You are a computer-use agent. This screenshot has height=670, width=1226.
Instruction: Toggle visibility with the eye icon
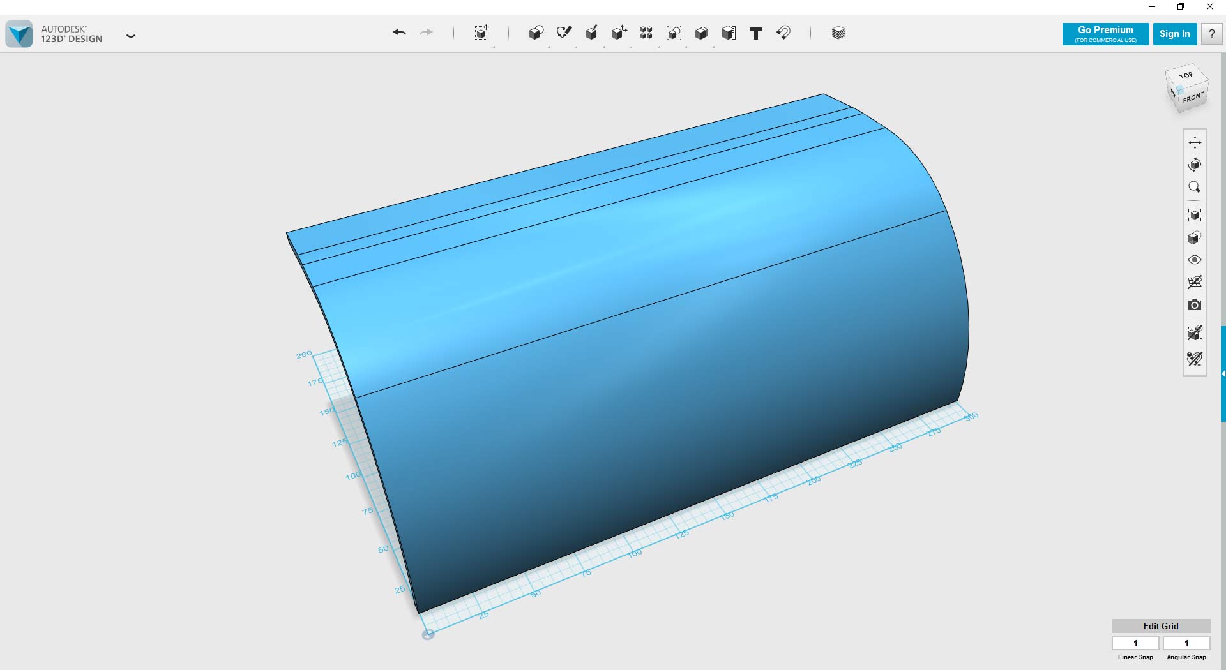[1195, 260]
